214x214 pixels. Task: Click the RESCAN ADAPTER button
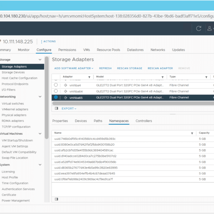(x=160, y=68)
